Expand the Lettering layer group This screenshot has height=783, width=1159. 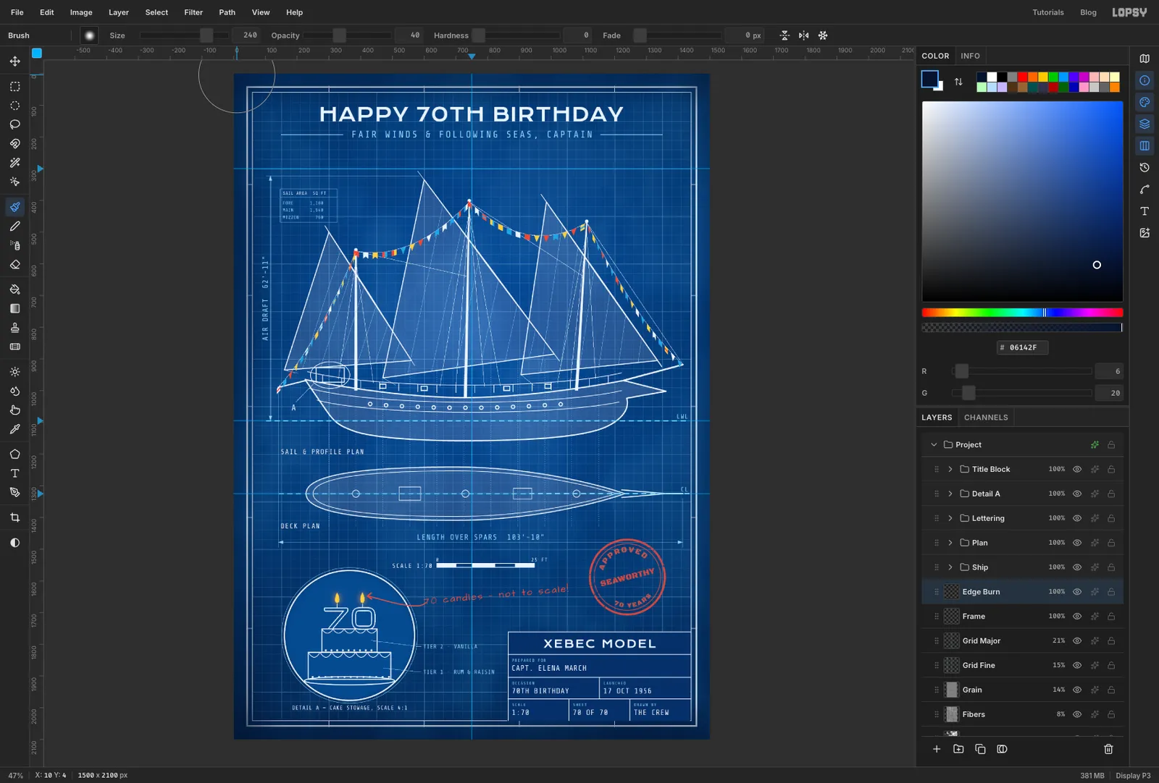[x=950, y=518]
